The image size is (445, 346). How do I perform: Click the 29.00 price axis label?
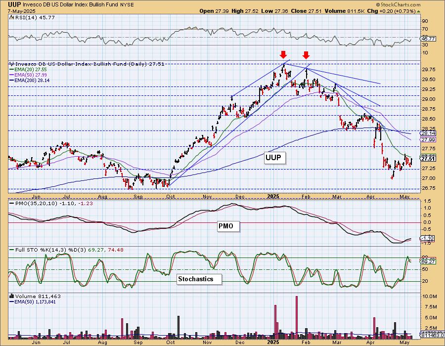[428, 99]
